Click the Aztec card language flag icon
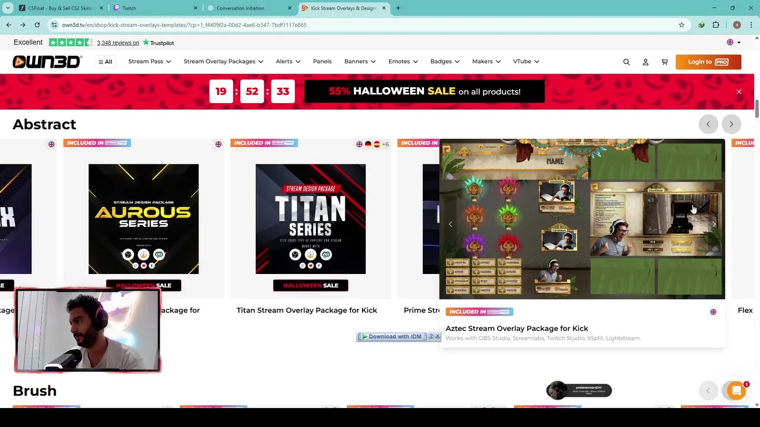This screenshot has width=760, height=427. (x=713, y=312)
